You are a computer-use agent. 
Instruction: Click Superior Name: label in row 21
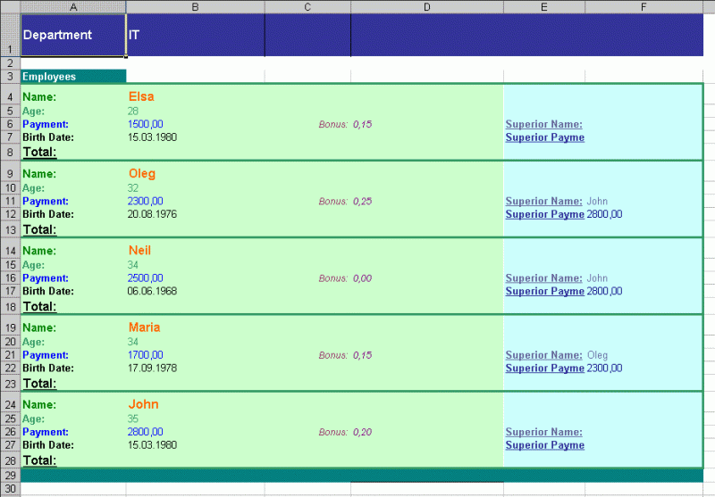point(544,355)
